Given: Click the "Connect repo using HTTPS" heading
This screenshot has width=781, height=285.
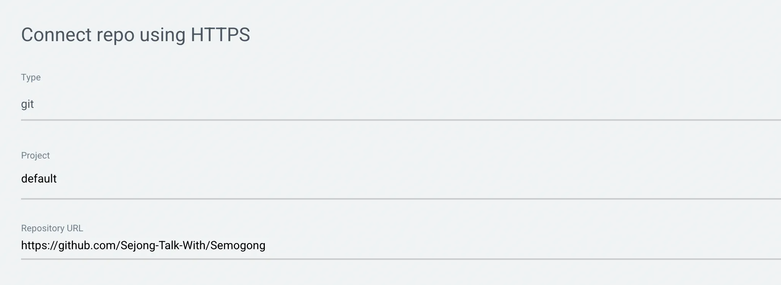Looking at the screenshot, I should [135, 35].
